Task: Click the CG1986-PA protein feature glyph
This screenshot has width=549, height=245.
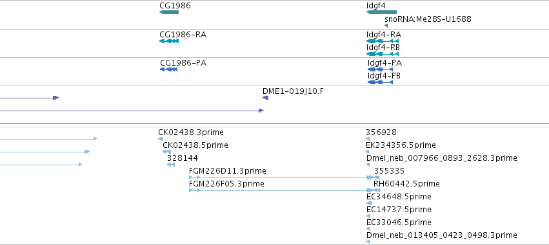Action: (x=169, y=69)
